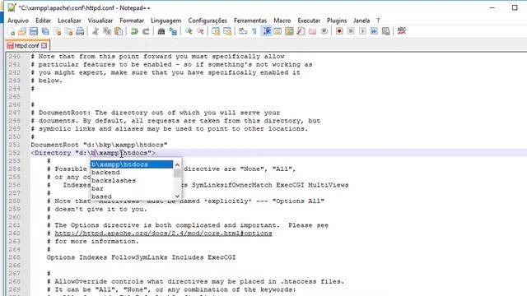Click the Playback macro icon
The width and height of the screenshot is (527, 296).
click(x=362, y=31)
